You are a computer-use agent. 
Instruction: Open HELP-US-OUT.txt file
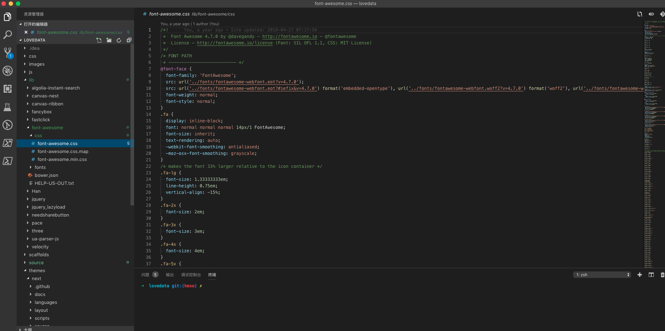click(x=75, y=183)
